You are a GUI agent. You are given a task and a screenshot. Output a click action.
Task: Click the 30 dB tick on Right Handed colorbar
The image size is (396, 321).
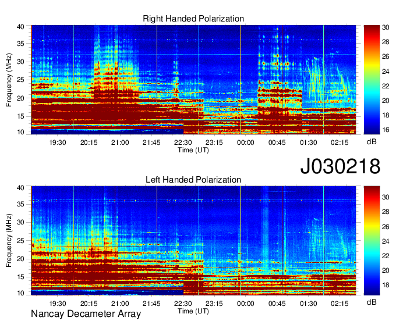(386, 27)
